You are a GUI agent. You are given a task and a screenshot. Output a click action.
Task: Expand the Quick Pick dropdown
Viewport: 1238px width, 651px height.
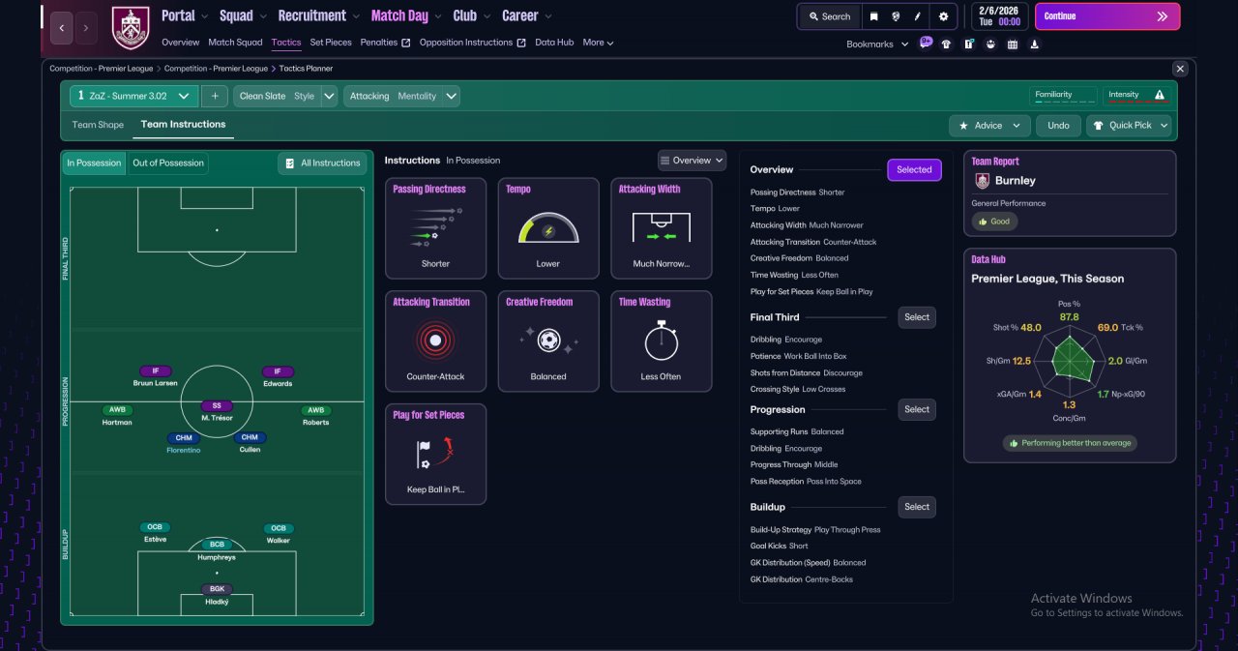1129,126
